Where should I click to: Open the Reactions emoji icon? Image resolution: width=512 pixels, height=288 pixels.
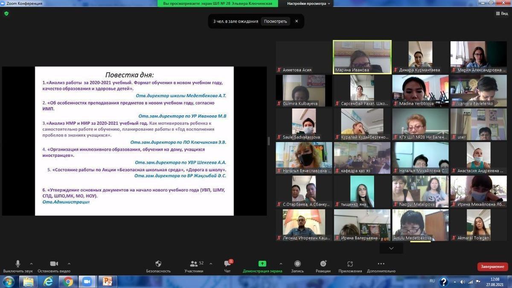pyautogui.click(x=323, y=264)
